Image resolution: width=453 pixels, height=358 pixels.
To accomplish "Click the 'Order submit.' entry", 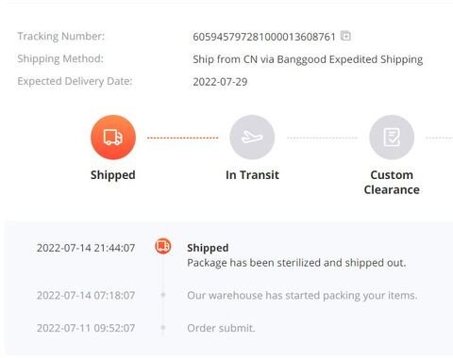I will 221,328.
